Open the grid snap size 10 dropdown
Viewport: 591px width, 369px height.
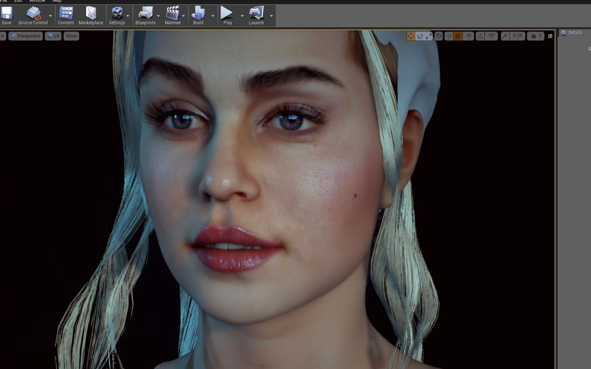pyautogui.click(x=468, y=36)
